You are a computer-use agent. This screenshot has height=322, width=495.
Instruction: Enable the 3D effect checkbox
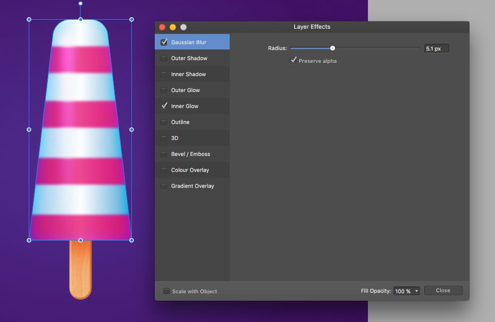pyautogui.click(x=164, y=138)
